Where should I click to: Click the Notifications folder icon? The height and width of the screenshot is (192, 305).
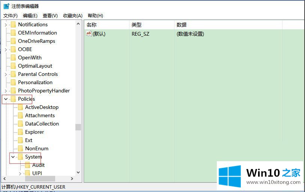pos(13,24)
